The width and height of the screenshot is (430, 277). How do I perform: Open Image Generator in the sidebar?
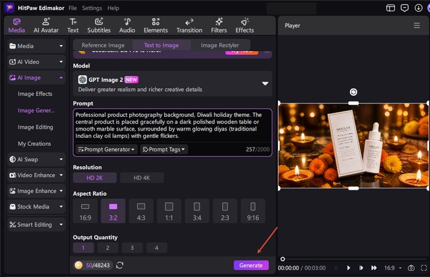(x=36, y=110)
